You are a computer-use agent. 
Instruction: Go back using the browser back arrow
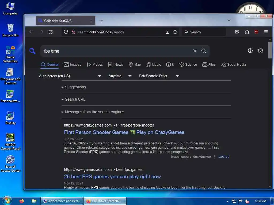[31, 32]
